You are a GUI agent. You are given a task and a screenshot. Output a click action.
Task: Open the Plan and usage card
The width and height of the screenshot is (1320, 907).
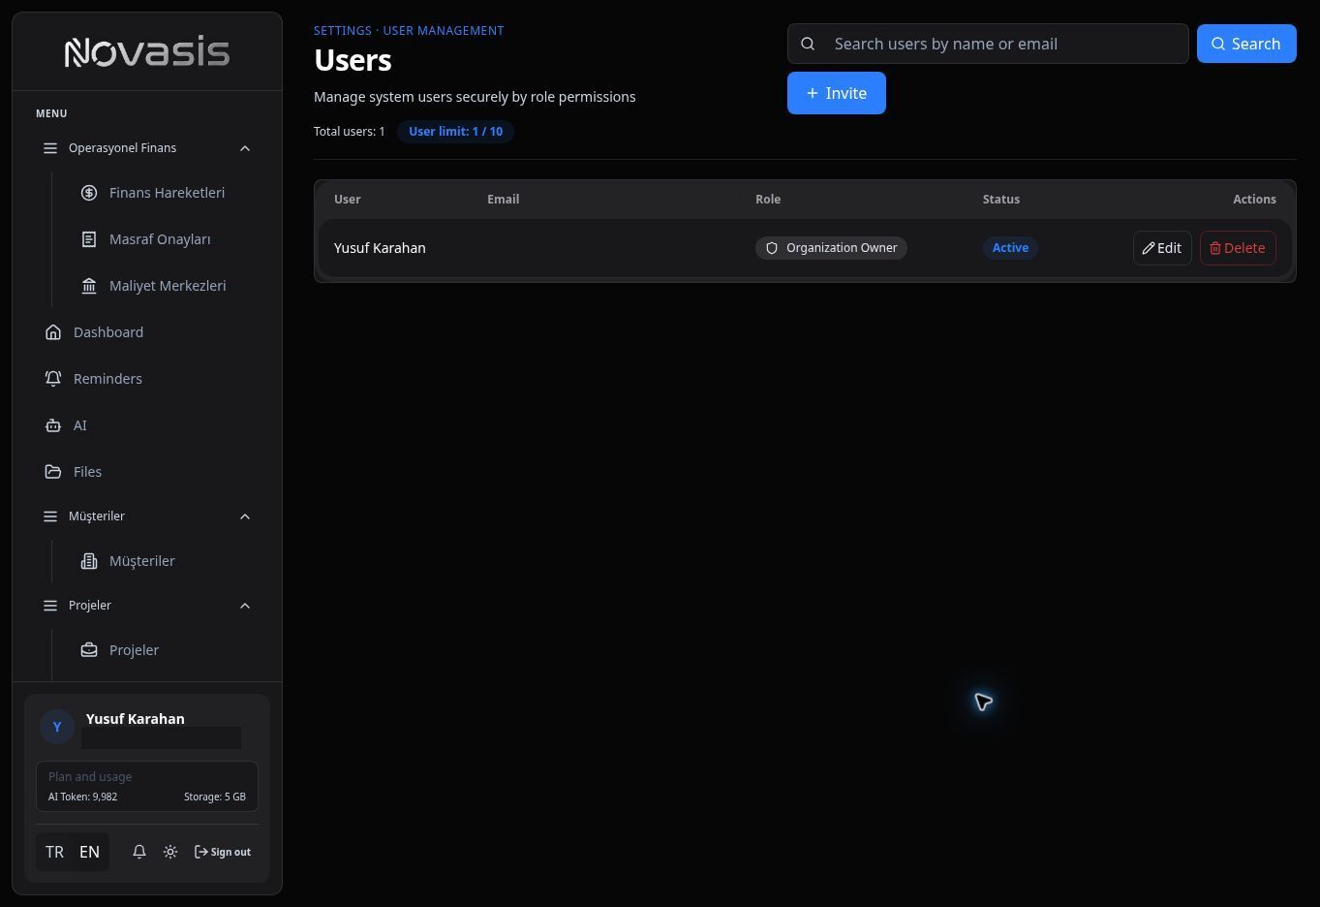pos(147,786)
